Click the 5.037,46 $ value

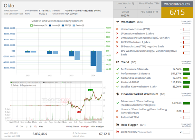[40, 134]
